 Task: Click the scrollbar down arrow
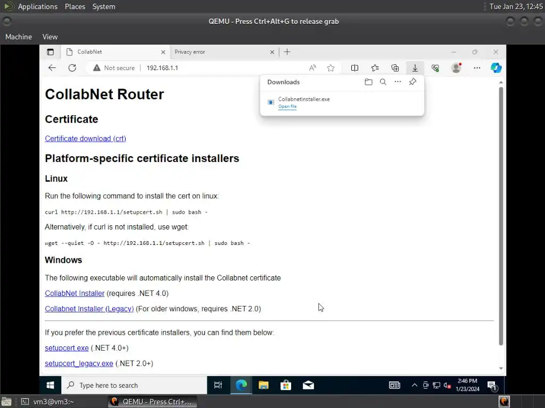click(501, 369)
